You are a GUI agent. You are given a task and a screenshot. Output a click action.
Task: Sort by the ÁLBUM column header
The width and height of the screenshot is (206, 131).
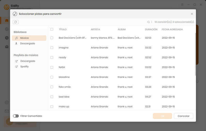122,30
